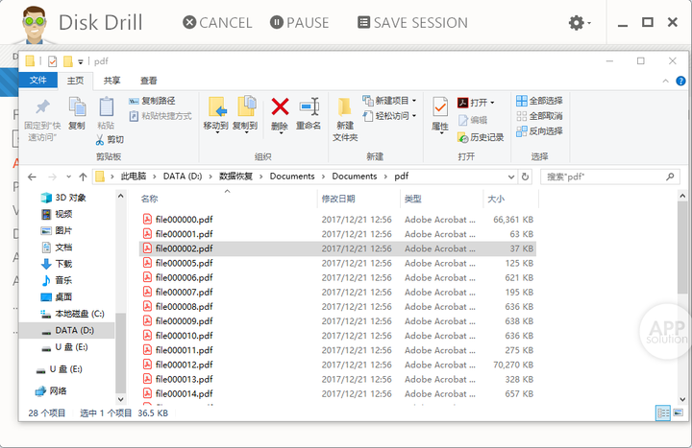Open the 轻松访问 dropdown
This screenshot has height=448, width=692.
389,116
